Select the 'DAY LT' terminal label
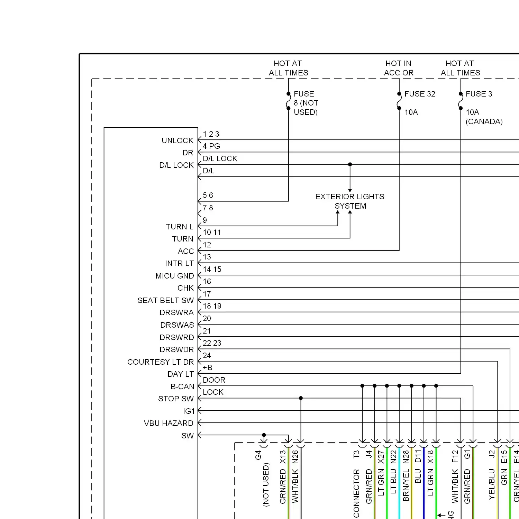 tap(181, 374)
